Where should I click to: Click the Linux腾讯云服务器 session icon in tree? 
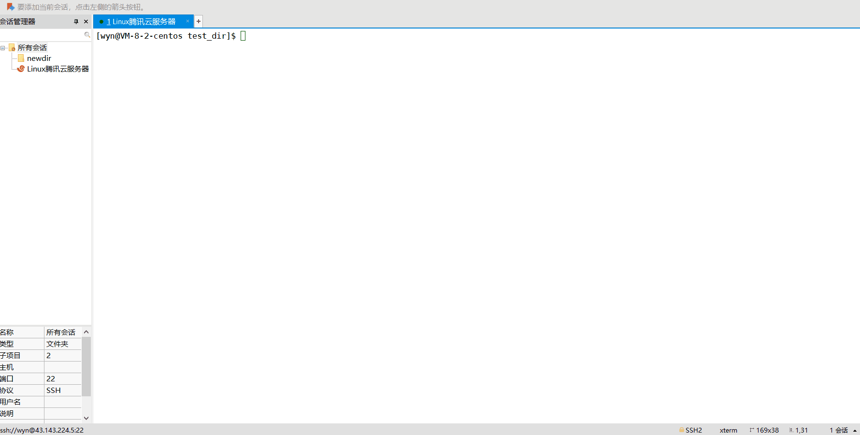tap(21, 69)
